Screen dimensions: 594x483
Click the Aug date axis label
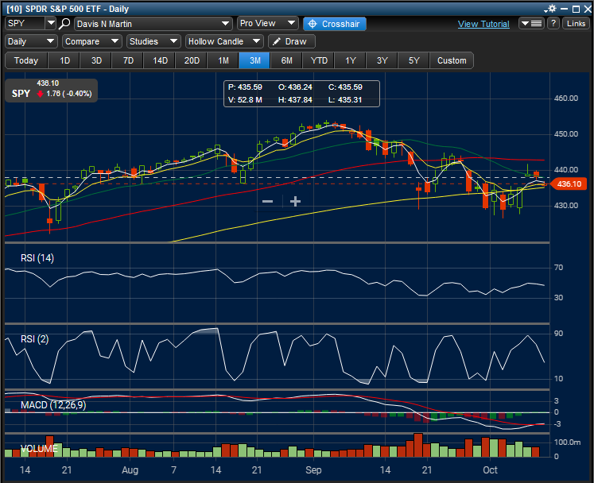[x=130, y=470]
